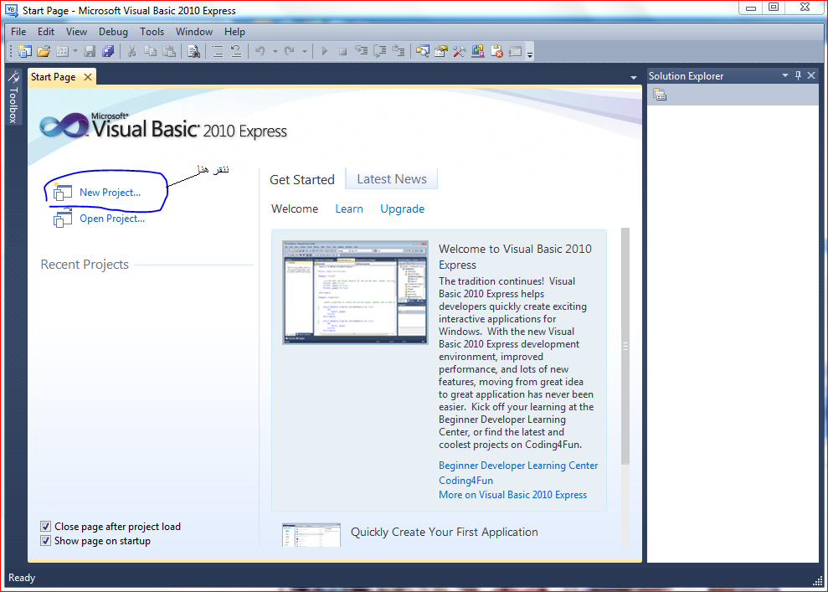Click the Save floppy disk icon
The height and width of the screenshot is (592, 828).
pyautogui.click(x=90, y=51)
